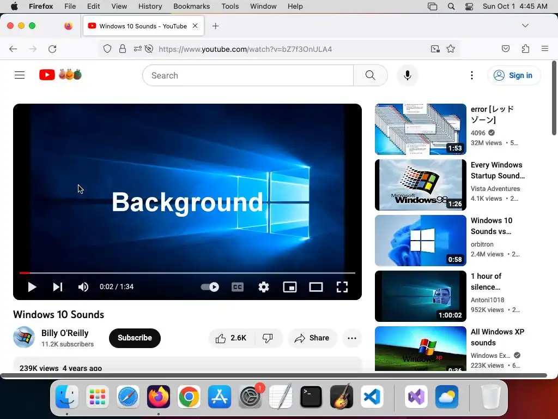Open the Edit menu

93,6
